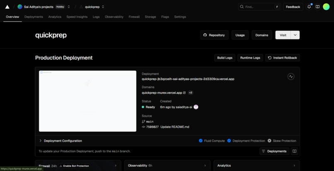Show the +2 additional domains badge
This screenshot has height=171, width=334.
click(191, 93)
